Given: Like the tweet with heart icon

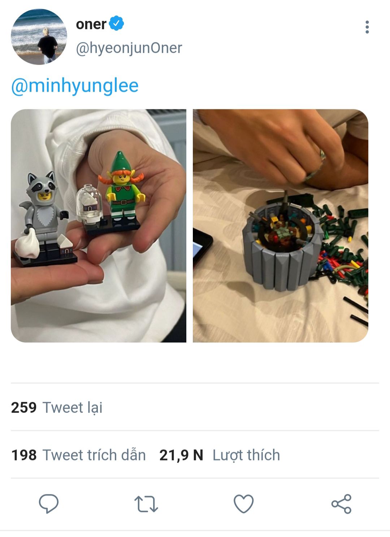Looking at the screenshot, I should click(x=244, y=503).
